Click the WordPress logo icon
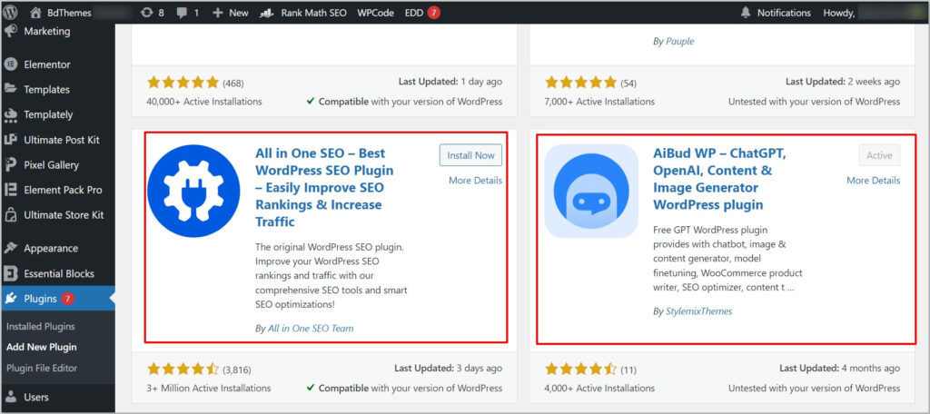Image resolution: width=930 pixels, height=414 pixels. tap(9, 13)
